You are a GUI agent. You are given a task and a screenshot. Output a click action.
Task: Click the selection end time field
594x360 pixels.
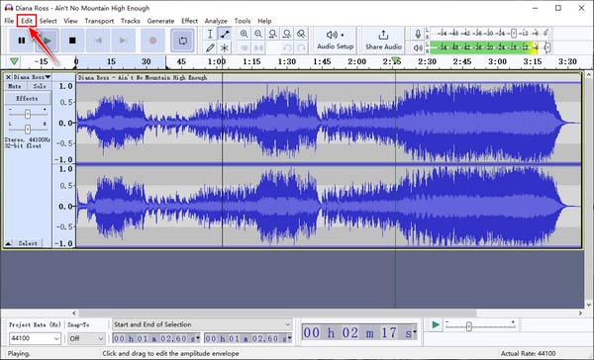pos(247,338)
